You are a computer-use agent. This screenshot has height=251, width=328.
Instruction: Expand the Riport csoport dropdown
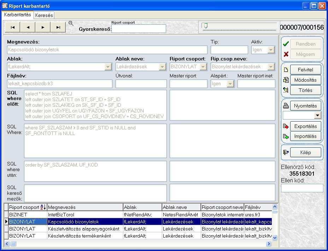click(x=203, y=67)
